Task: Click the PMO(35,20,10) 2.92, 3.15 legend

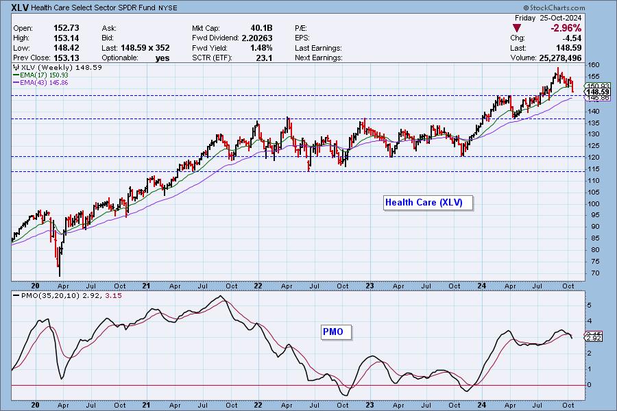Action: point(71,295)
